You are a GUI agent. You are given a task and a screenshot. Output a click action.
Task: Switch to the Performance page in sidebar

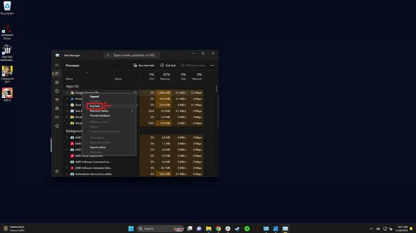point(57,83)
